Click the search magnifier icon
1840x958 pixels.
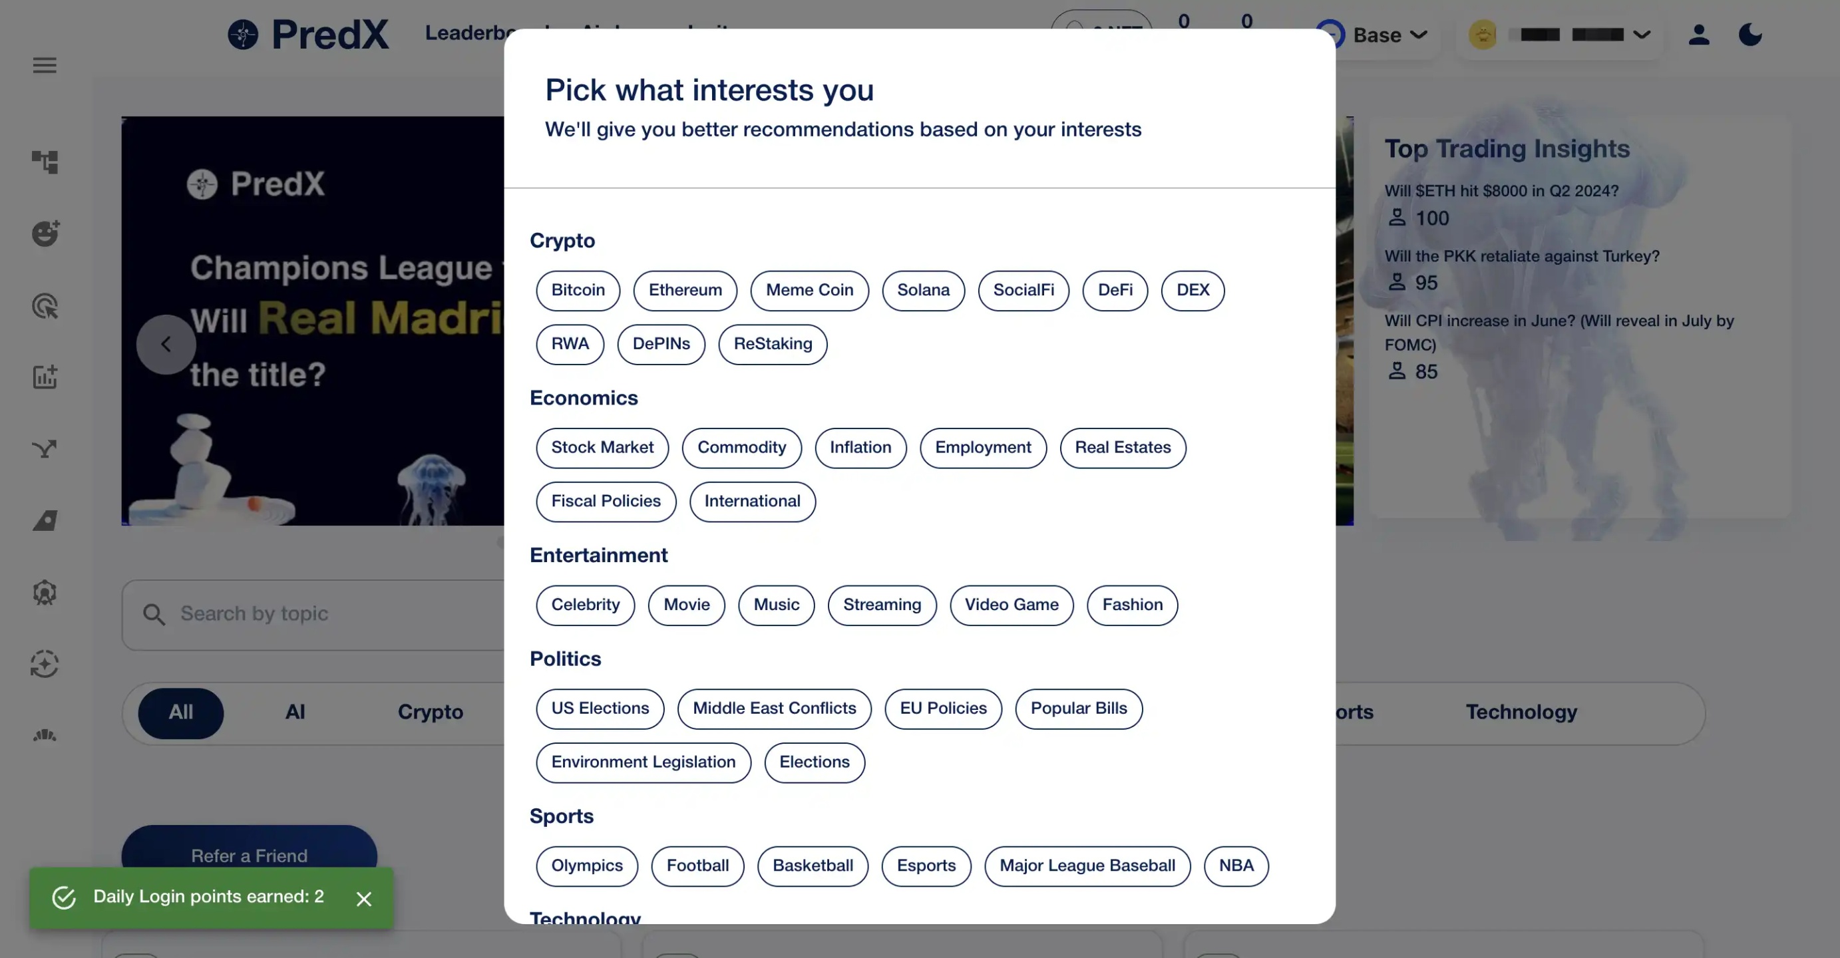tap(154, 615)
